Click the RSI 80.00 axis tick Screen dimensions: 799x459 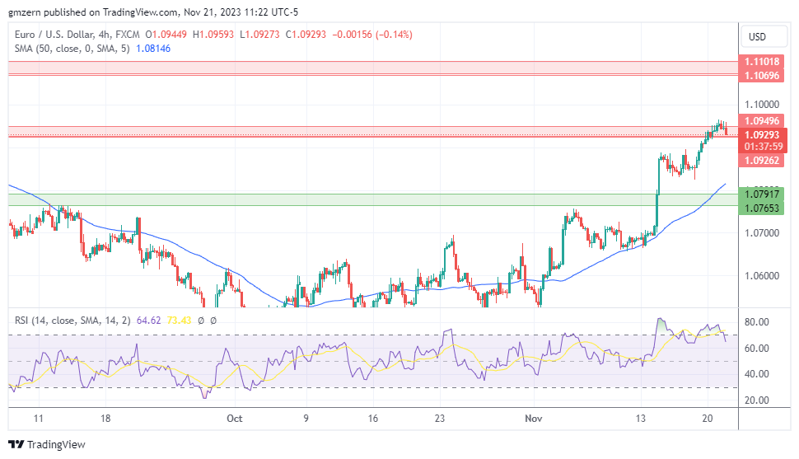click(x=757, y=322)
